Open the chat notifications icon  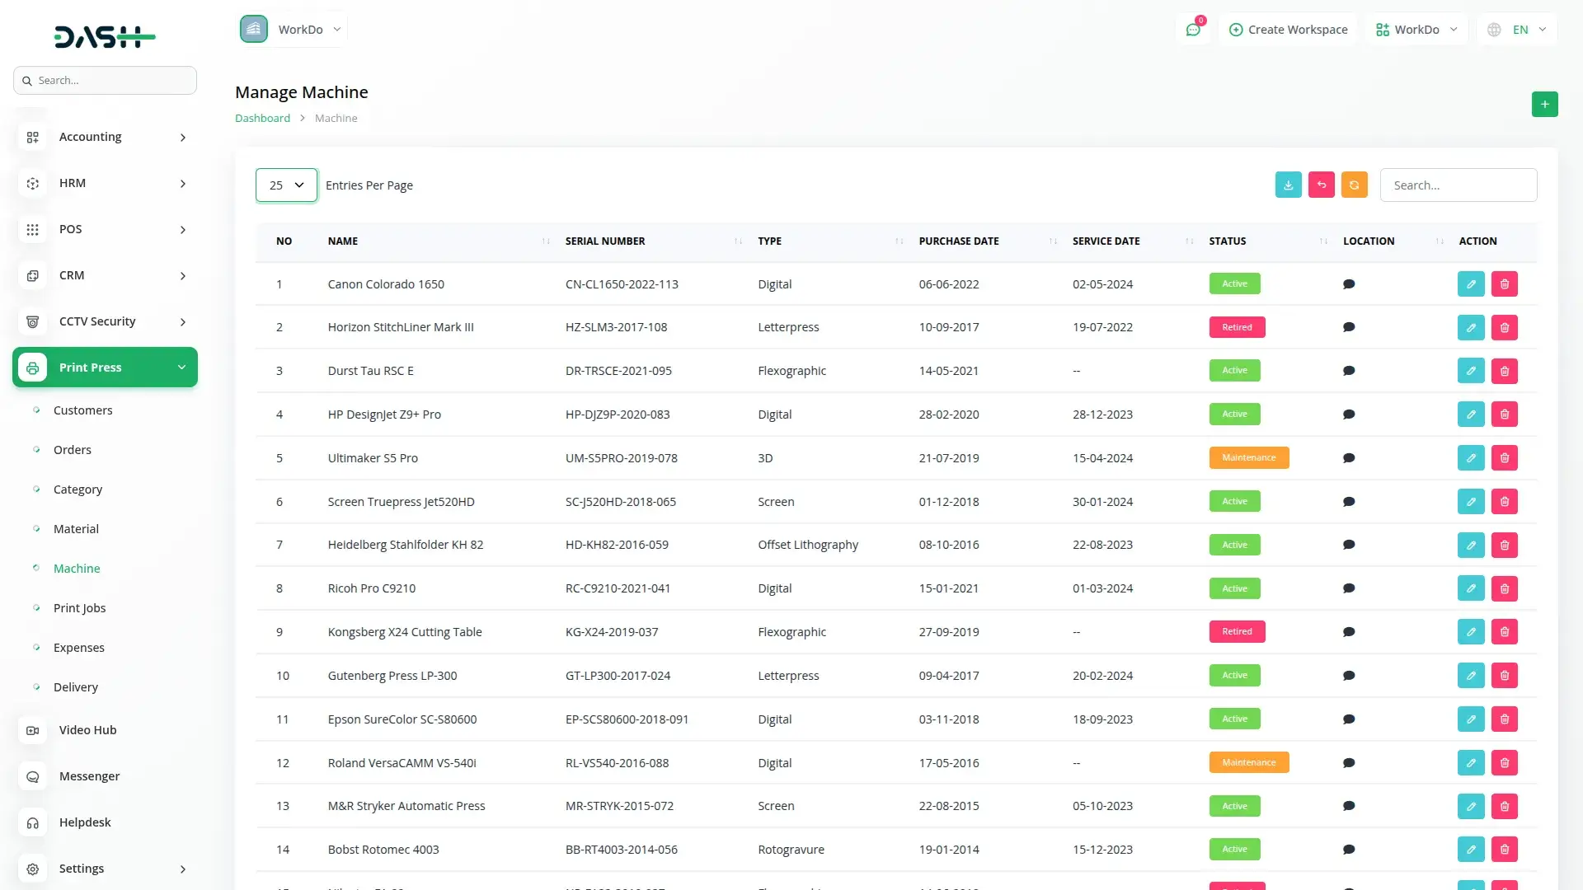click(x=1192, y=30)
